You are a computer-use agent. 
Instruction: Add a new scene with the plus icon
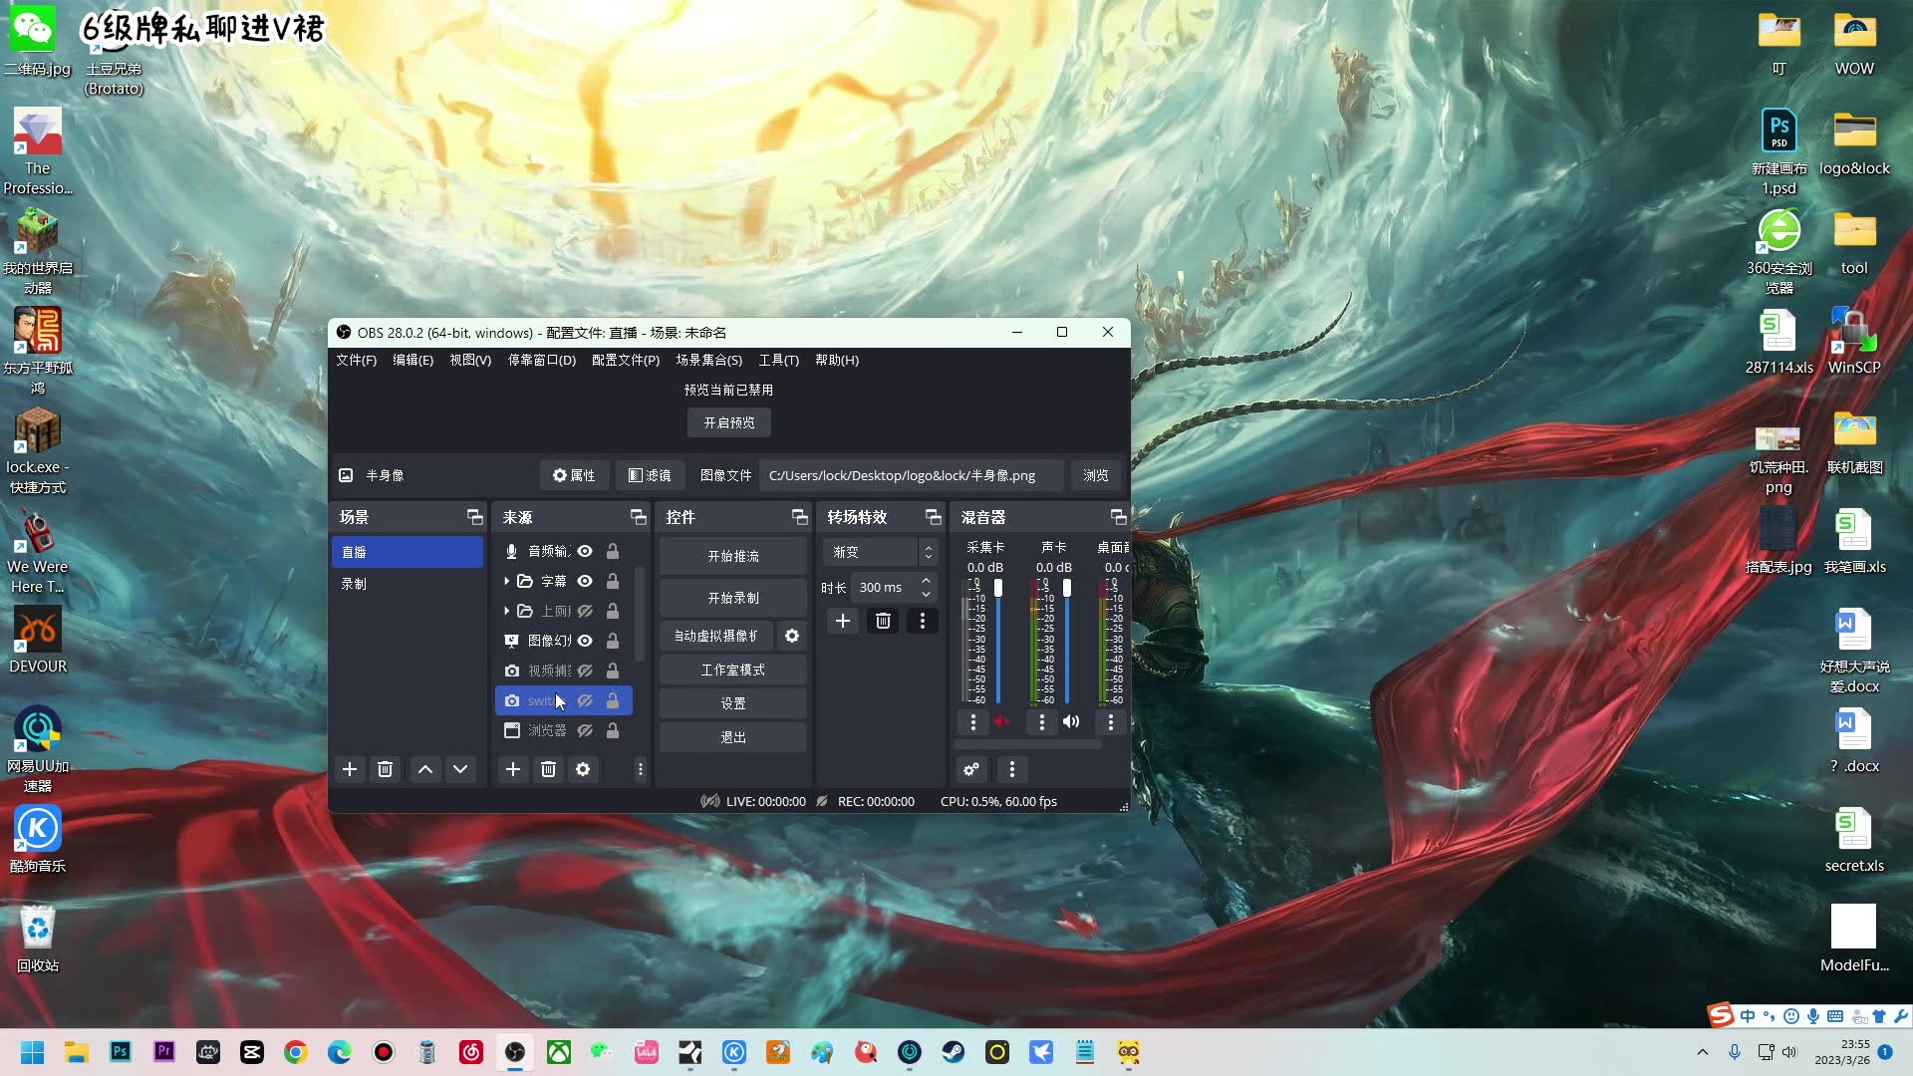point(350,769)
